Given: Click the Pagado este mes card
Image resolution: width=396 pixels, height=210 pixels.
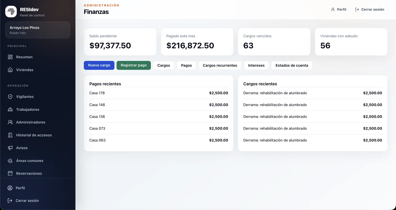Looking at the screenshot, I should [x=197, y=42].
